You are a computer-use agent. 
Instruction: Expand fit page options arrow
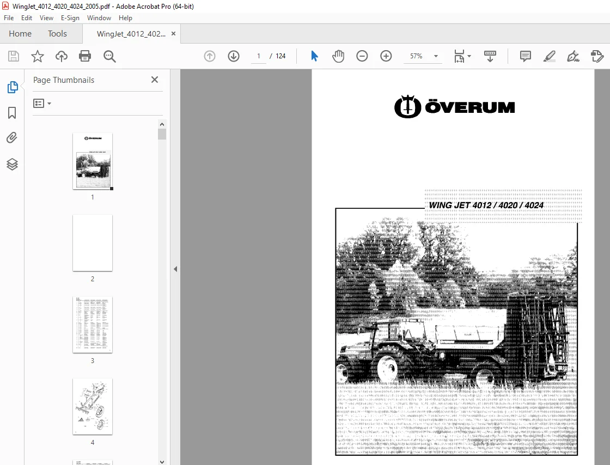point(469,56)
